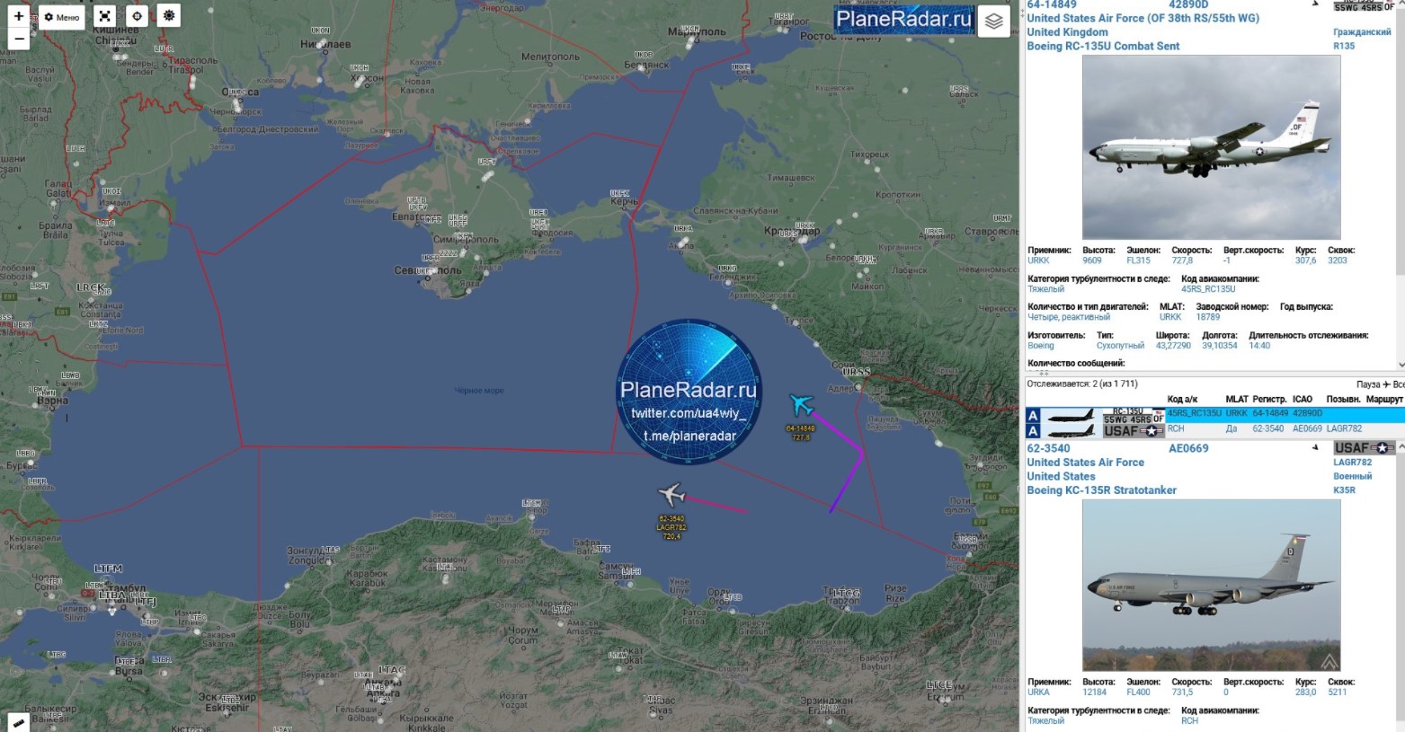This screenshot has height=732, width=1405.
Task: Click the Boeing KC-135R Stratotanker text
Action: click(x=1102, y=490)
